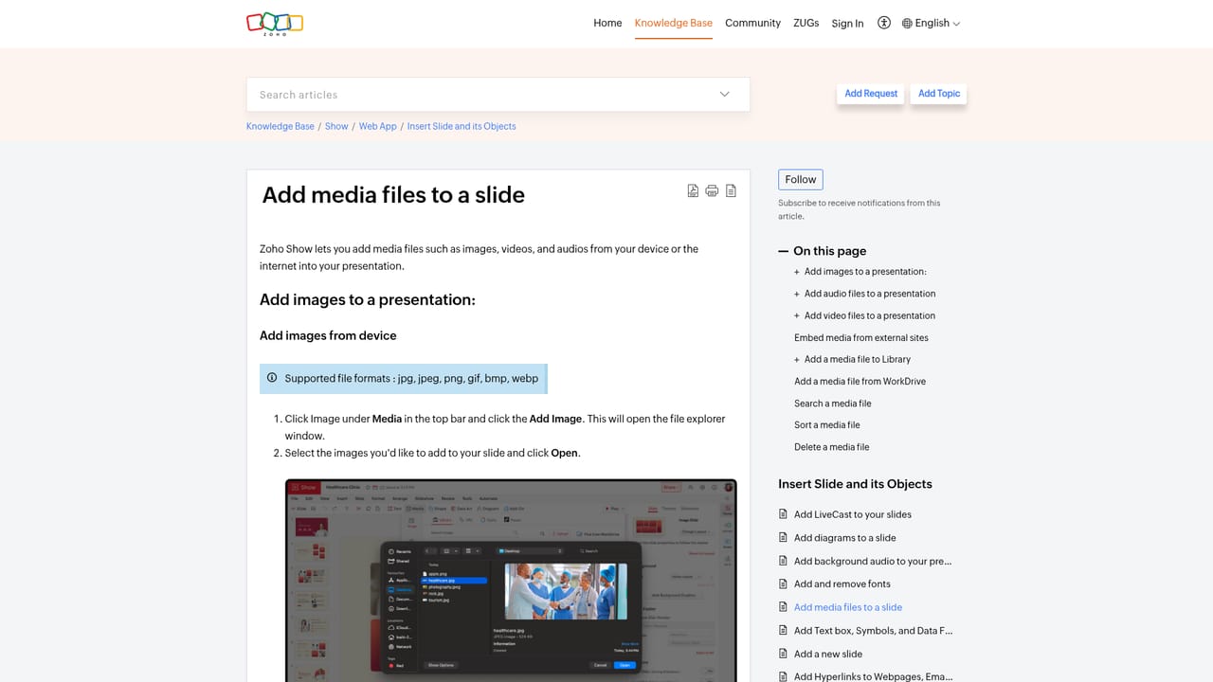Screen dimensions: 1213x682
Task: Click the document icon beside Add LiveCast
Action: coord(783,514)
